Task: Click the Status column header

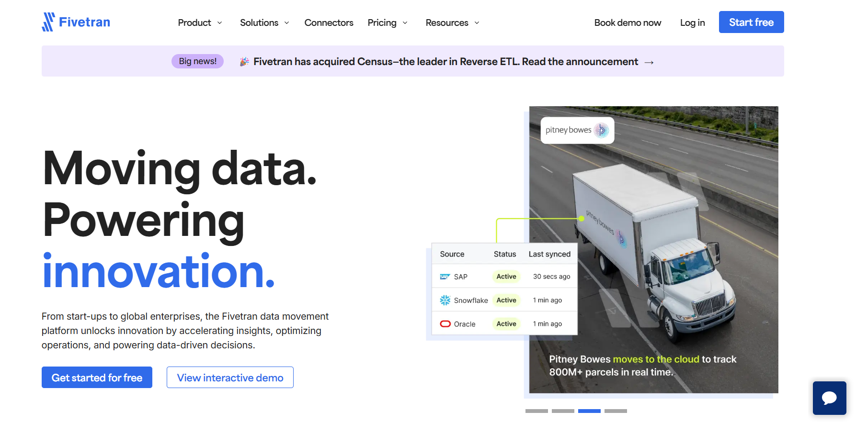Action: (505, 254)
